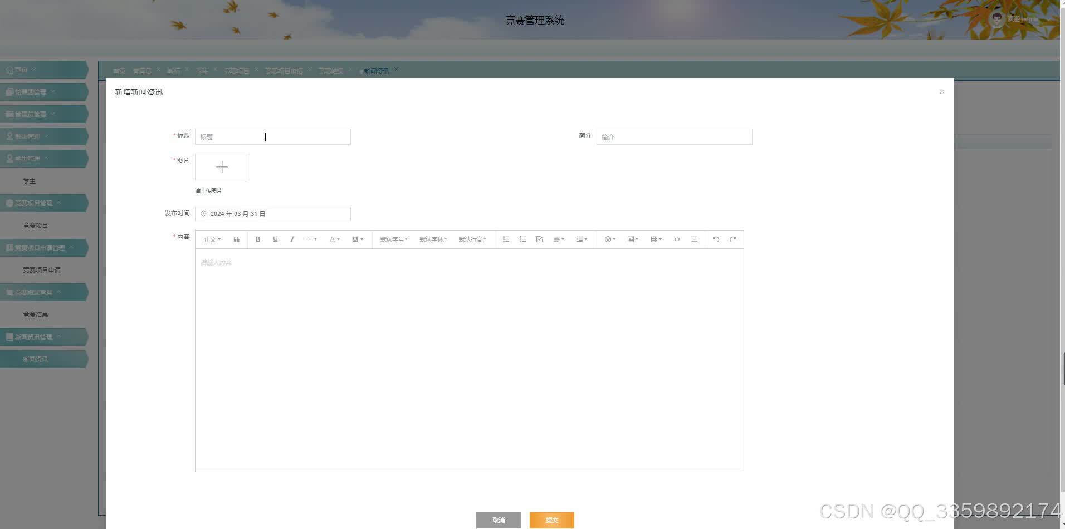The width and height of the screenshot is (1065, 529).
Task: Click the 取消 cancel button
Action: click(x=499, y=520)
